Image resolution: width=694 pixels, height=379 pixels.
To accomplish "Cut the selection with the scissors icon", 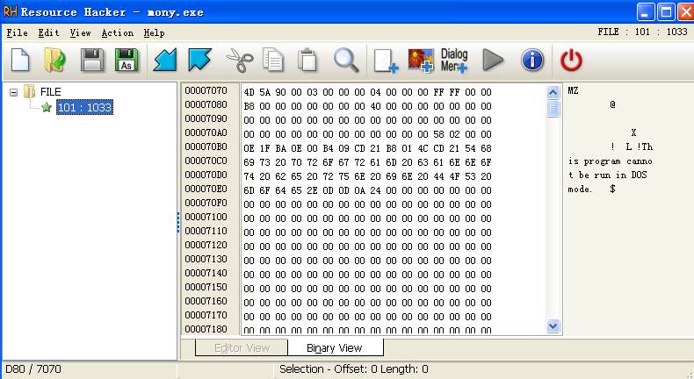I will tap(240, 61).
